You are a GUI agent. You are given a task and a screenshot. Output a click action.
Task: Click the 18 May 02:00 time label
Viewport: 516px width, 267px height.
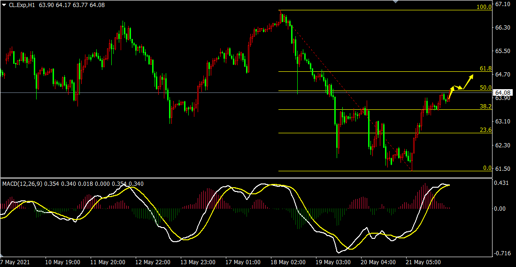[x=288, y=262]
